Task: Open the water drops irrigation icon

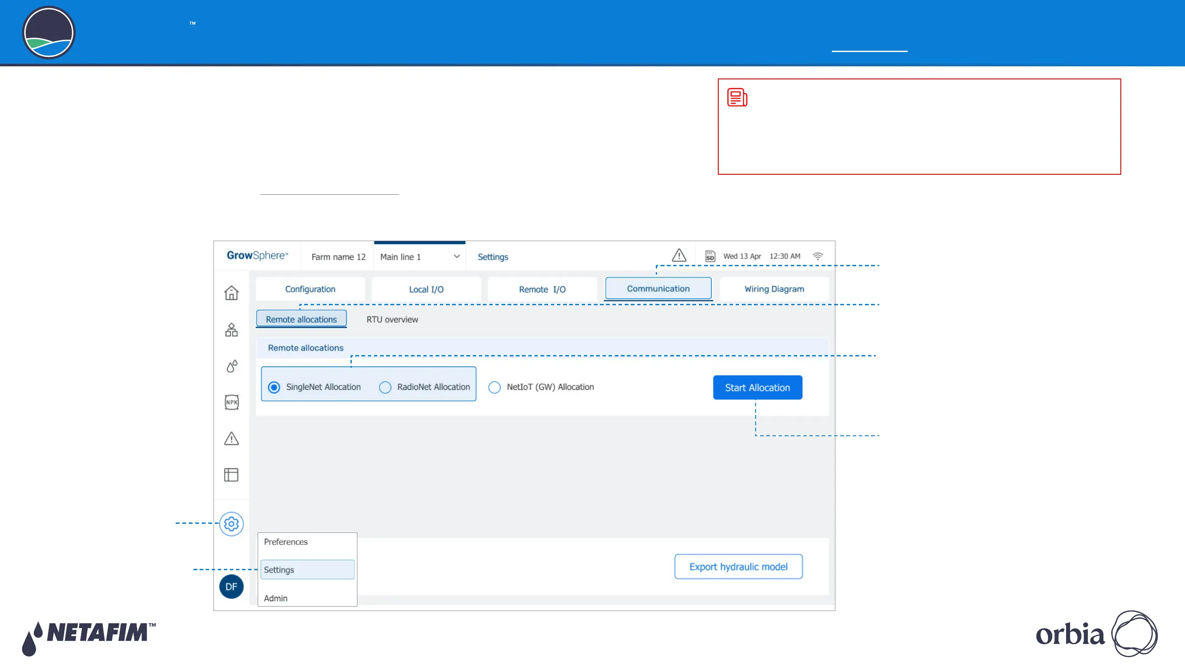Action: [232, 366]
